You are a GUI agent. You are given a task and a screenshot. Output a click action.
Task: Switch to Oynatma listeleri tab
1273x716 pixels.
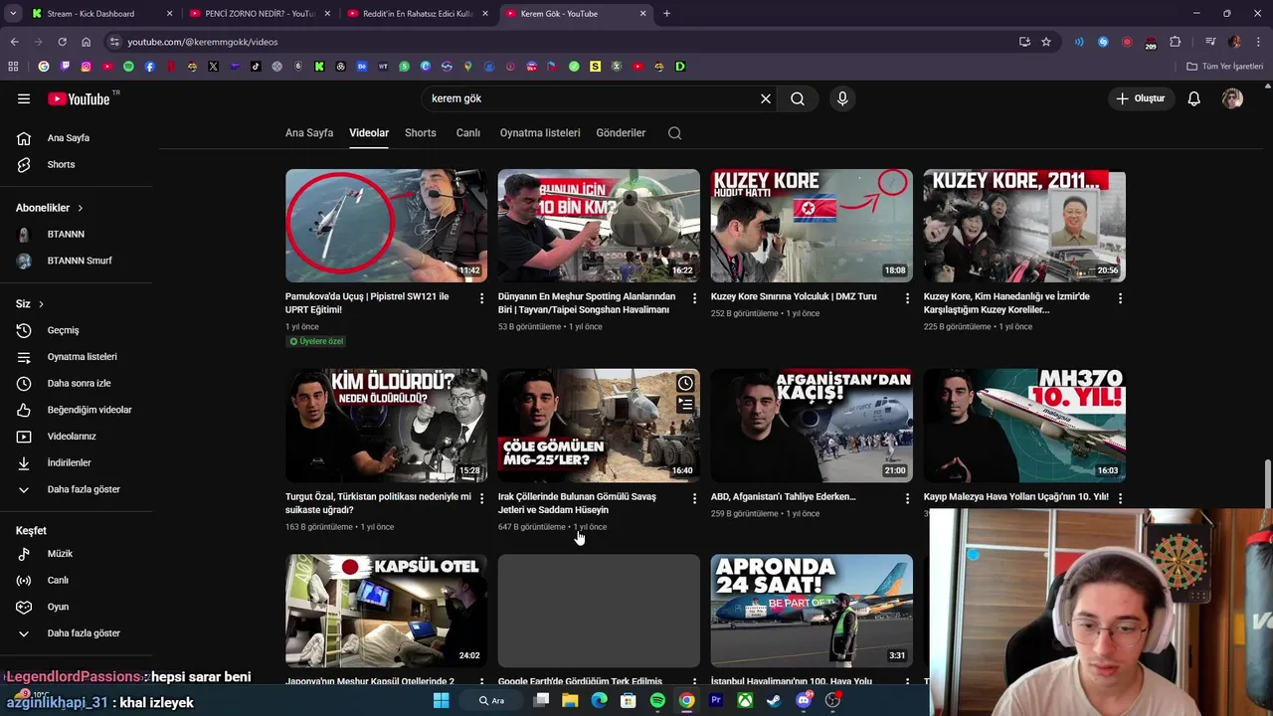coord(540,133)
